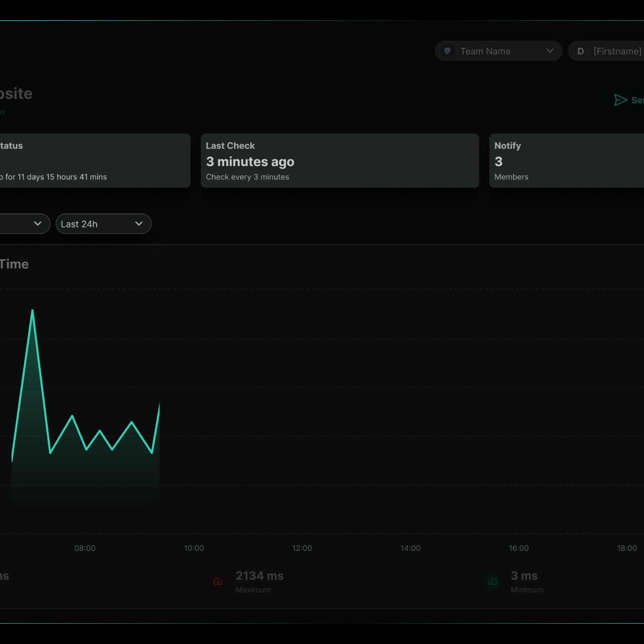Open the Notify members card

coord(567,160)
